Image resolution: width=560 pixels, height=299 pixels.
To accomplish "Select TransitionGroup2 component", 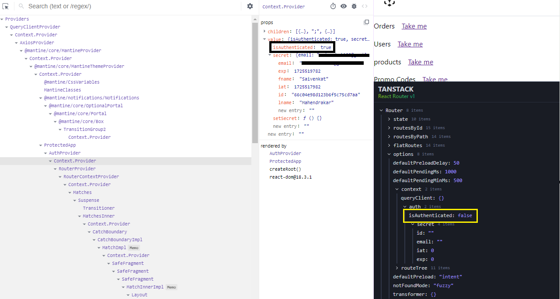I will click(x=84, y=130).
